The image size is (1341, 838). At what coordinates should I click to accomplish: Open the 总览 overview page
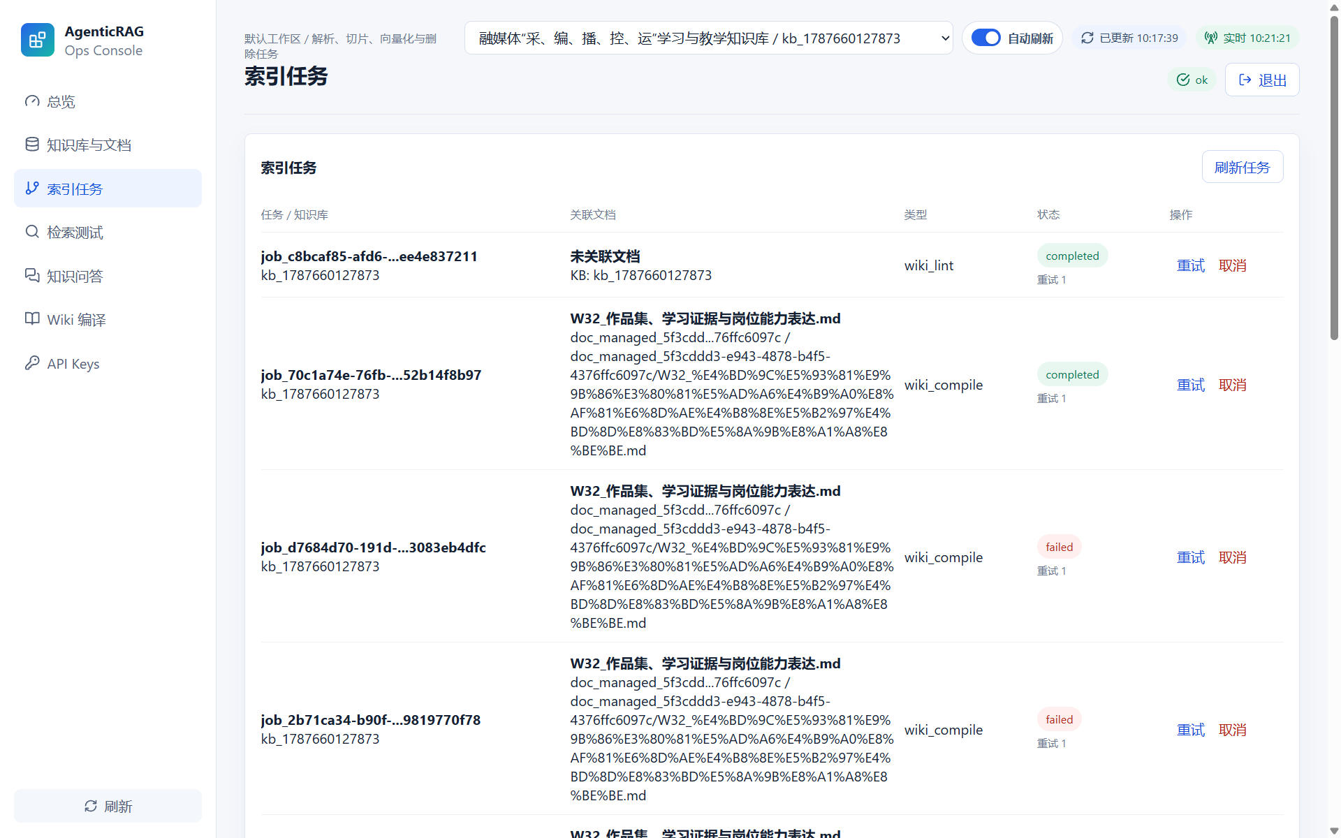point(108,101)
